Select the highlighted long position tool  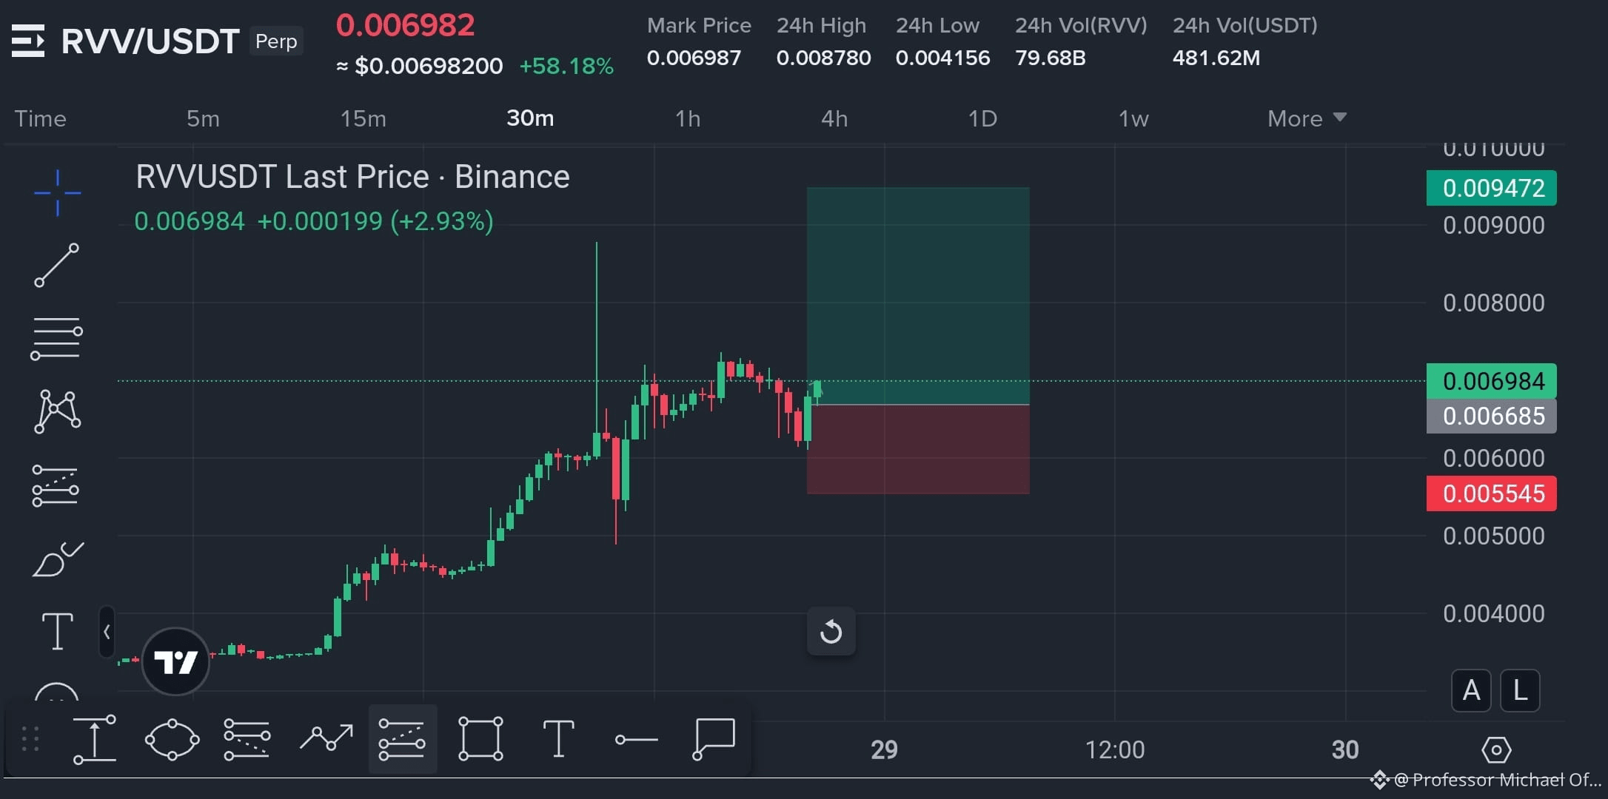pos(402,739)
